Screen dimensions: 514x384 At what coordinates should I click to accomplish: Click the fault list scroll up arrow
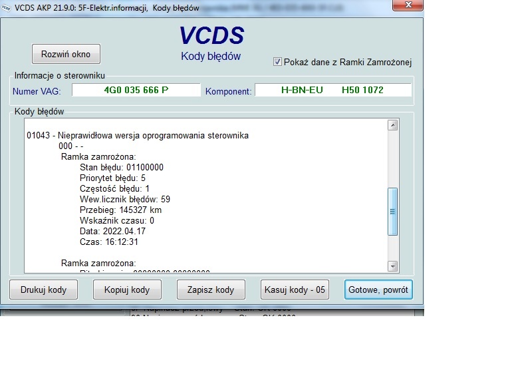tap(393, 125)
